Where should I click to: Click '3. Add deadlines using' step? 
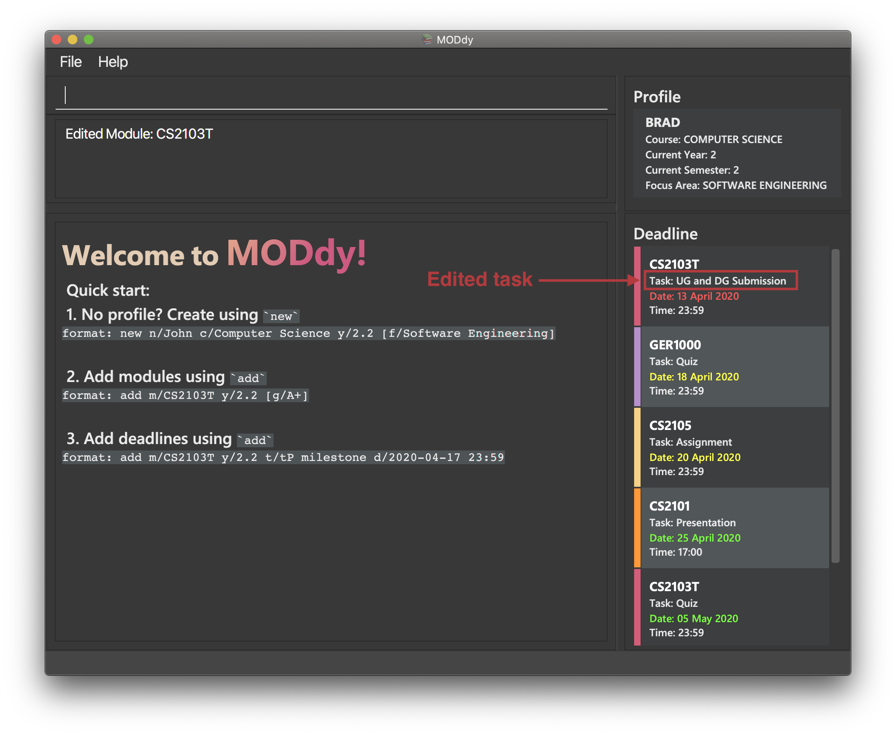click(149, 439)
